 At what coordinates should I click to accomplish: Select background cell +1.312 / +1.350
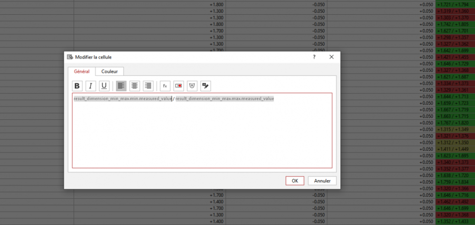point(455,143)
